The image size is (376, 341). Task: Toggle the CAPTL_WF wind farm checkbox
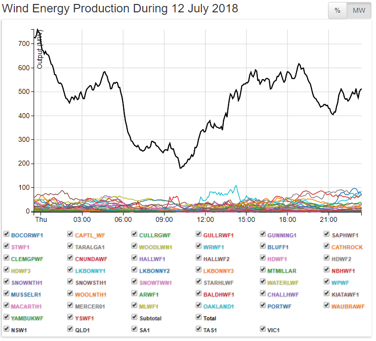(71, 235)
